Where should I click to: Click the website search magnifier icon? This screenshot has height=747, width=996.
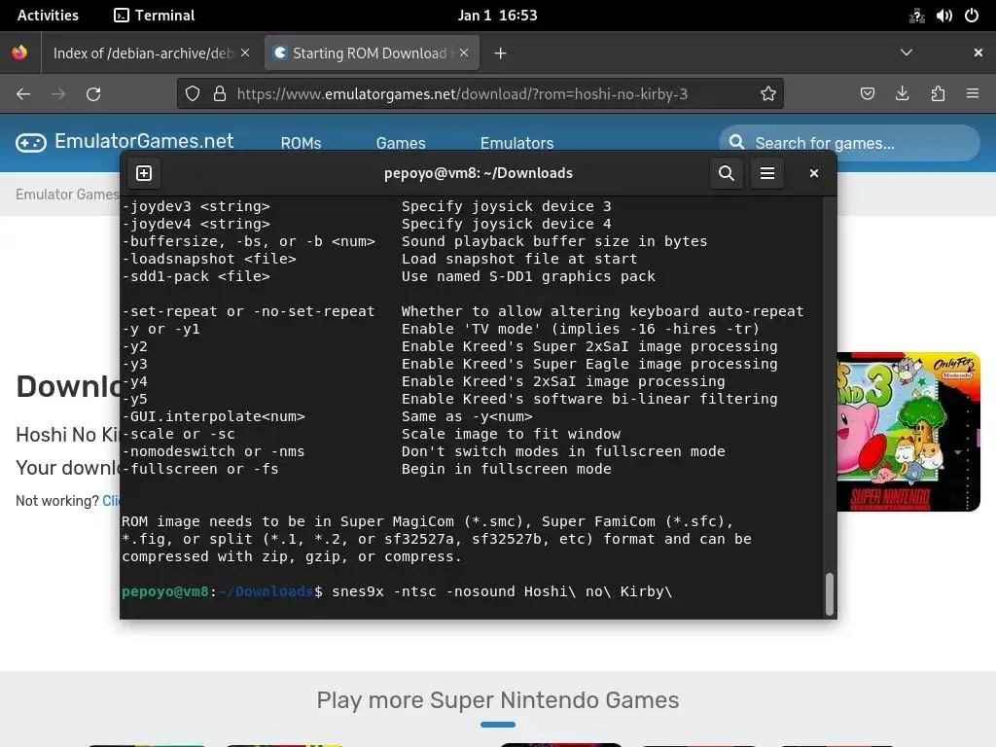coord(737,142)
